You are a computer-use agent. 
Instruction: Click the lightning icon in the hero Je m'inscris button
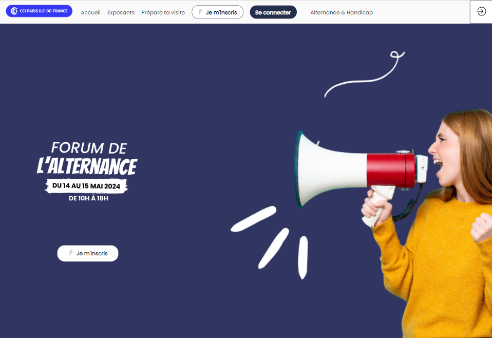pyautogui.click(x=71, y=253)
